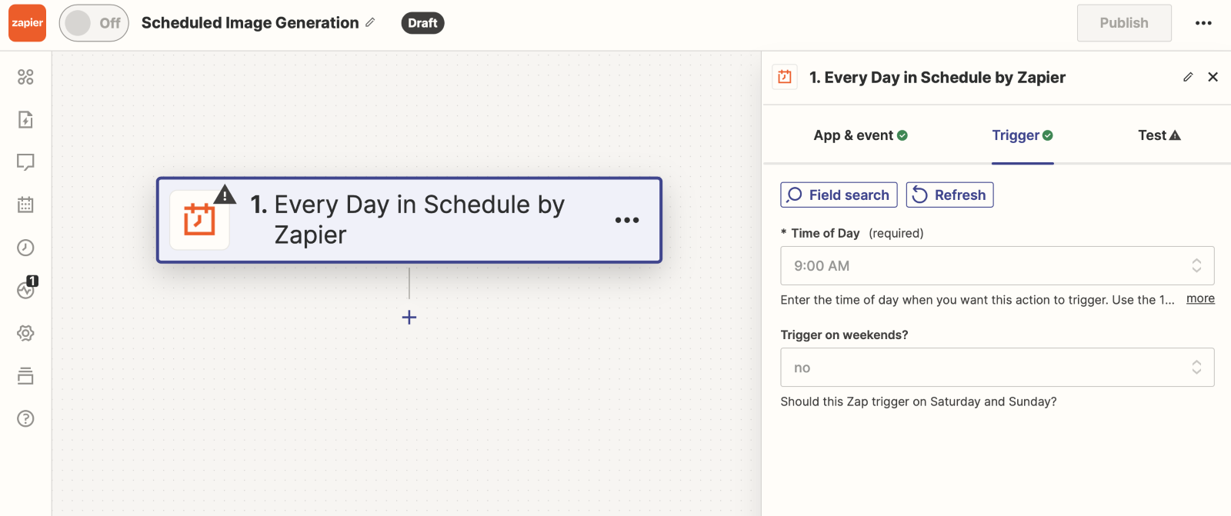Screen dimensions: 1231x516
Task: Click the Schedule app icon on step card
Action: (x=199, y=220)
